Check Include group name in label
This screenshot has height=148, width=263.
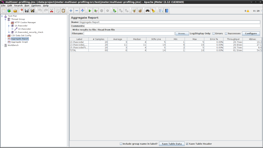[x=121, y=144]
